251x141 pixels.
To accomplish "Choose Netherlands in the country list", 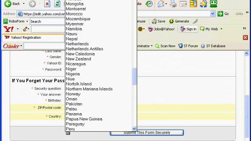I will (x=77, y=44).
